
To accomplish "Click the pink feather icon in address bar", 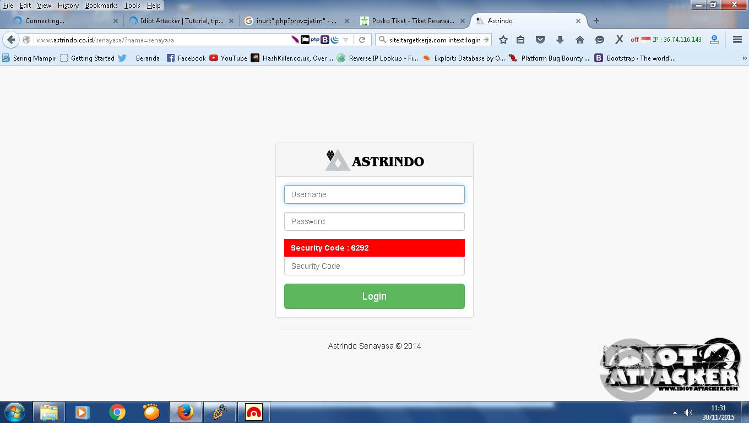I will 295,40.
